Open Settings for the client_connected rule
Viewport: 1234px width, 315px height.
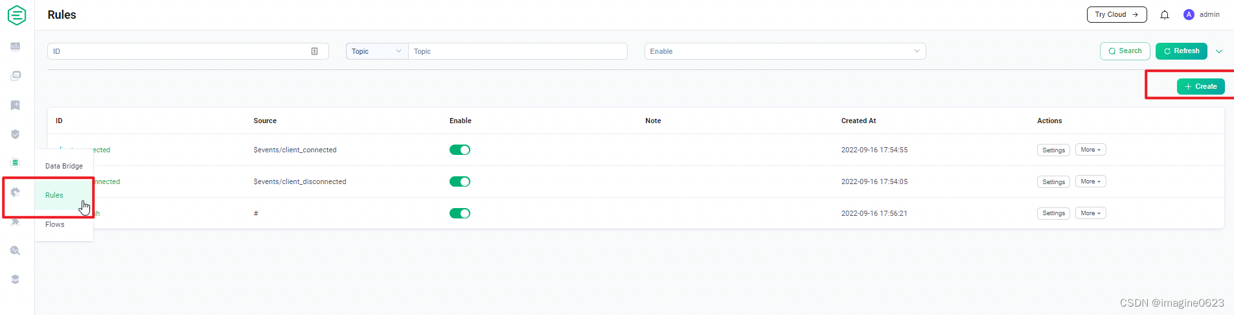[x=1053, y=150]
